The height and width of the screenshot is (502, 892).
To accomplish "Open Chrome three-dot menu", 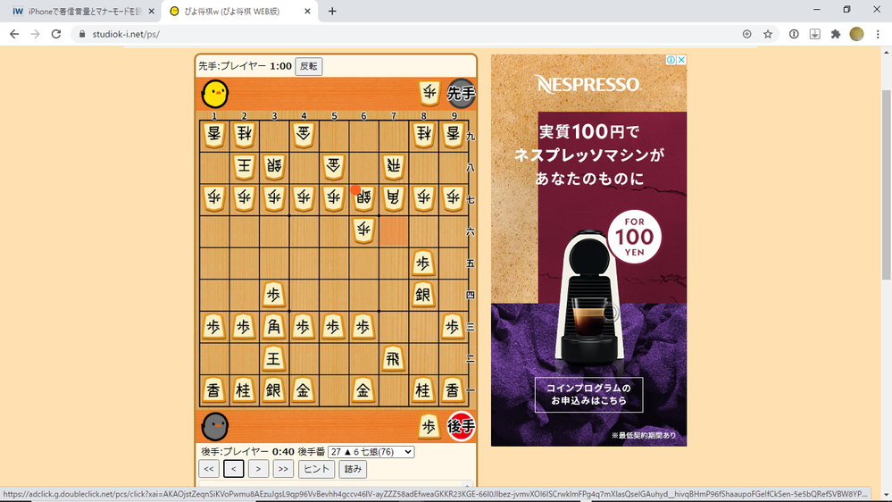I will pyautogui.click(x=878, y=34).
